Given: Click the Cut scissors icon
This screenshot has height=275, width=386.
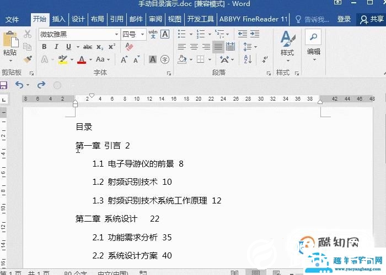Looking at the screenshot, I should point(28,34).
